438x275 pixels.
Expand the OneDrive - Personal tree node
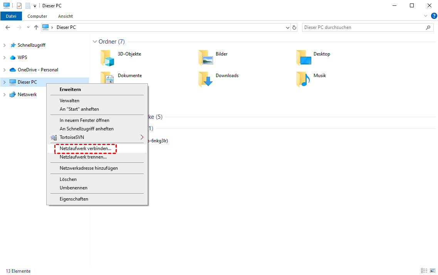pos(5,70)
